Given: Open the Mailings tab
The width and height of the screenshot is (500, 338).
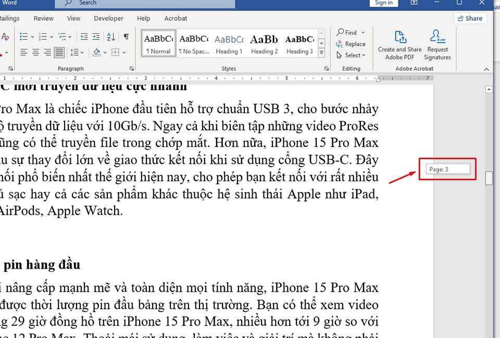Looking at the screenshot, I should point(10,19).
